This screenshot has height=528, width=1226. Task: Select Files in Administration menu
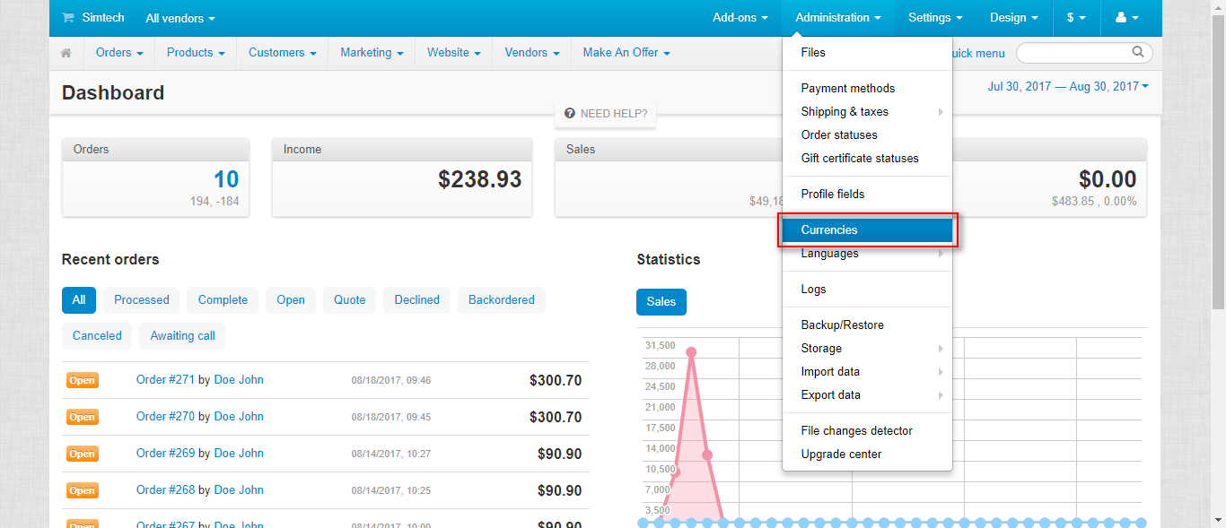pos(867,53)
